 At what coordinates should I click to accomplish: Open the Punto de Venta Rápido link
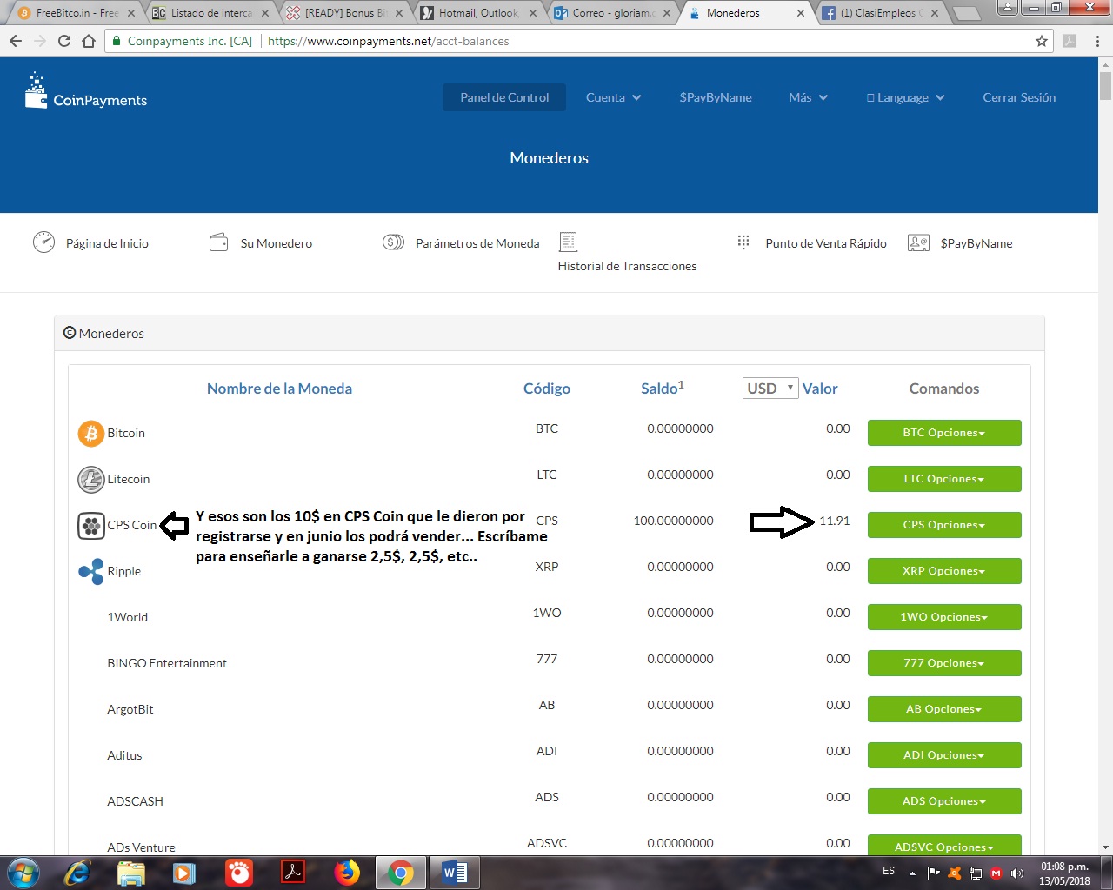(x=826, y=243)
